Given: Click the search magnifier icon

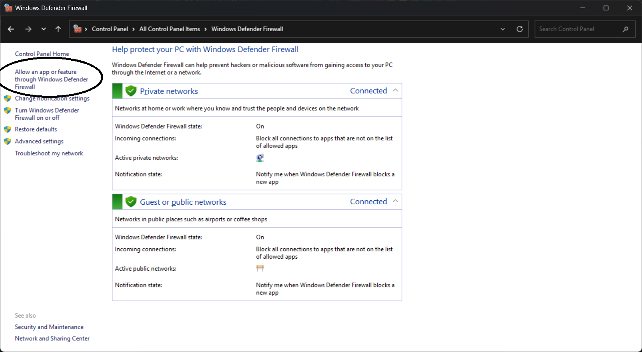Looking at the screenshot, I should point(626,29).
